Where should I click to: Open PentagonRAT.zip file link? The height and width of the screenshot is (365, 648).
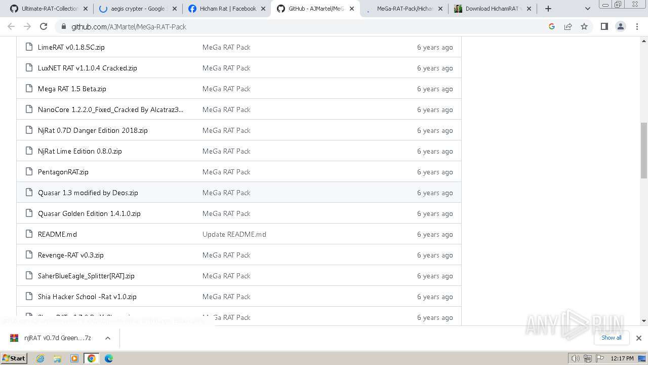pyautogui.click(x=63, y=172)
